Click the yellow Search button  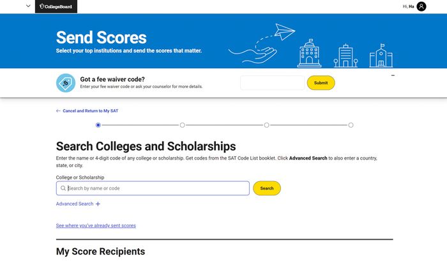click(267, 188)
